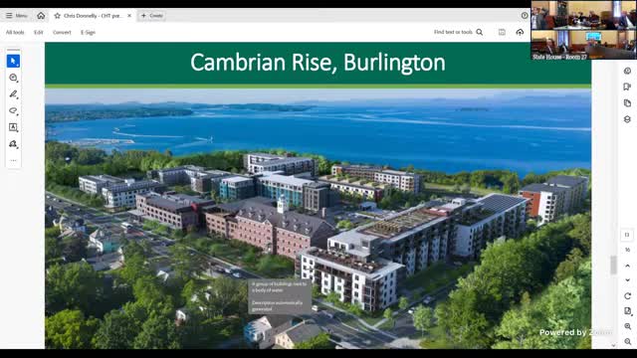Image resolution: width=637 pixels, height=358 pixels.
Task: Open the Convert tool tab
Action: tap(62, 32)
